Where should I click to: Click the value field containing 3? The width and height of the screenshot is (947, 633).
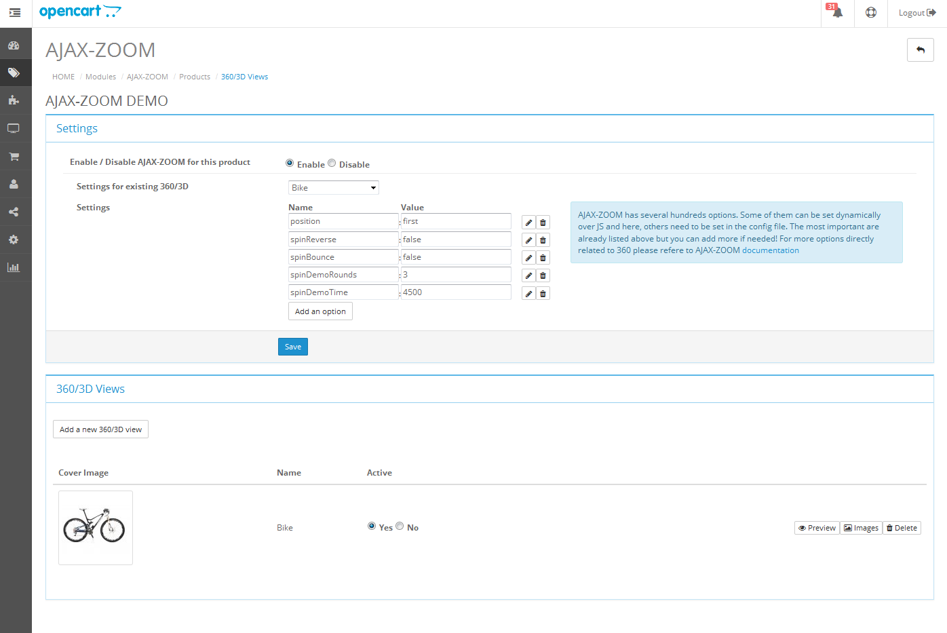(456, 275)
